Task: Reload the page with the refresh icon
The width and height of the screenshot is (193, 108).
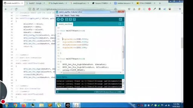Action: [x=16, y=9]
